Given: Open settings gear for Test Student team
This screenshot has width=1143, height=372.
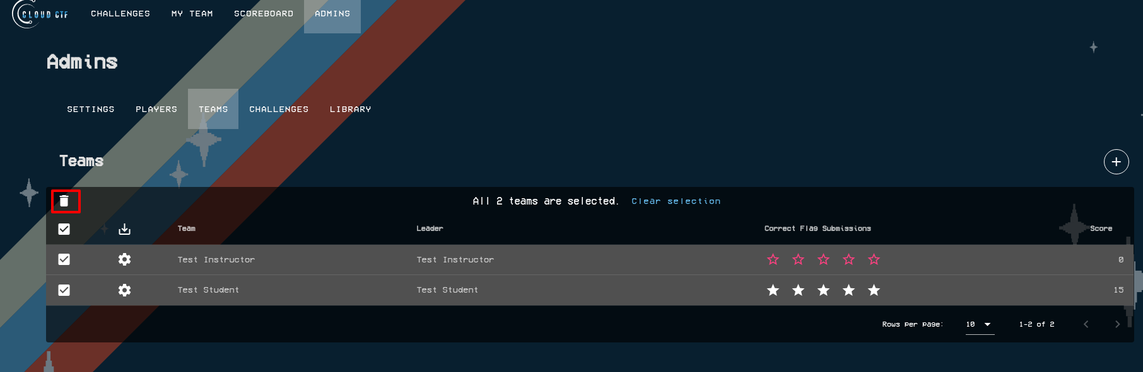Looking at the screenshot, I should tap(124, 290).
